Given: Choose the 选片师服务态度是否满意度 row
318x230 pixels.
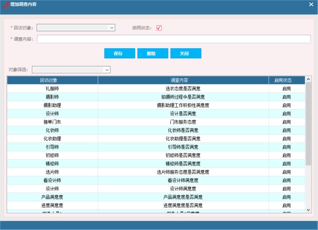Looking at the screenshot, I should 183,172.
